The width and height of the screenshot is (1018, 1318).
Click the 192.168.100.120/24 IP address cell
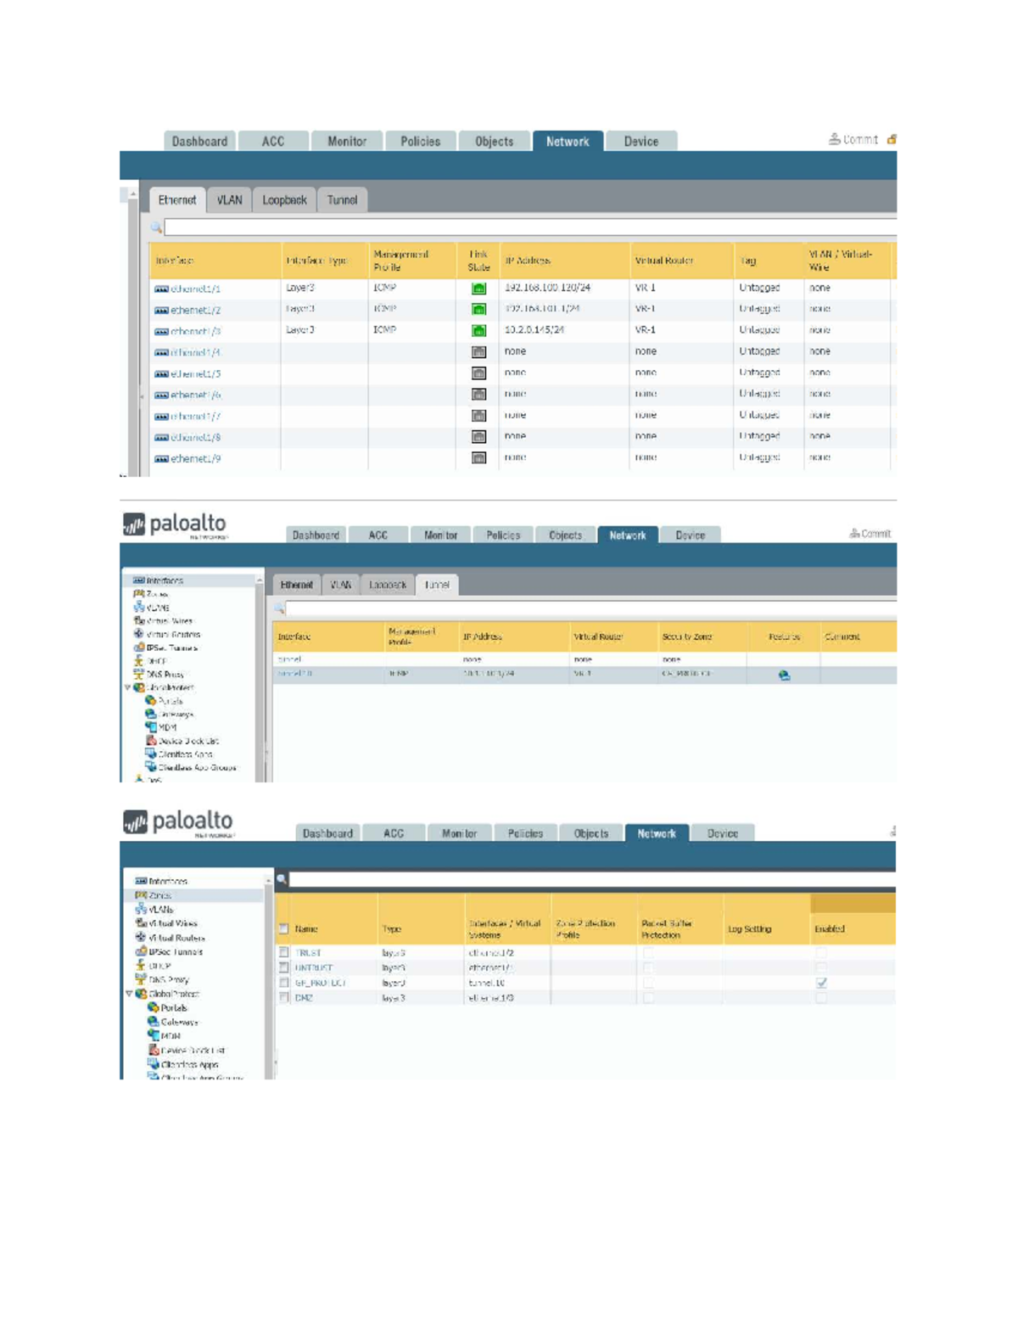point(547,289)
